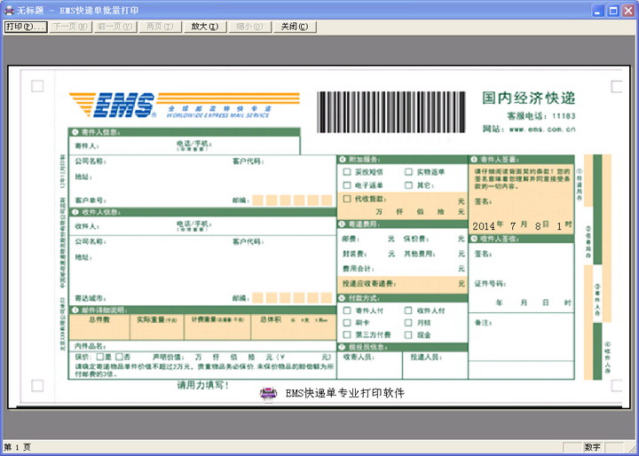Click the 总体积 column cell
The image size is (639, 456).
[294, 326]
